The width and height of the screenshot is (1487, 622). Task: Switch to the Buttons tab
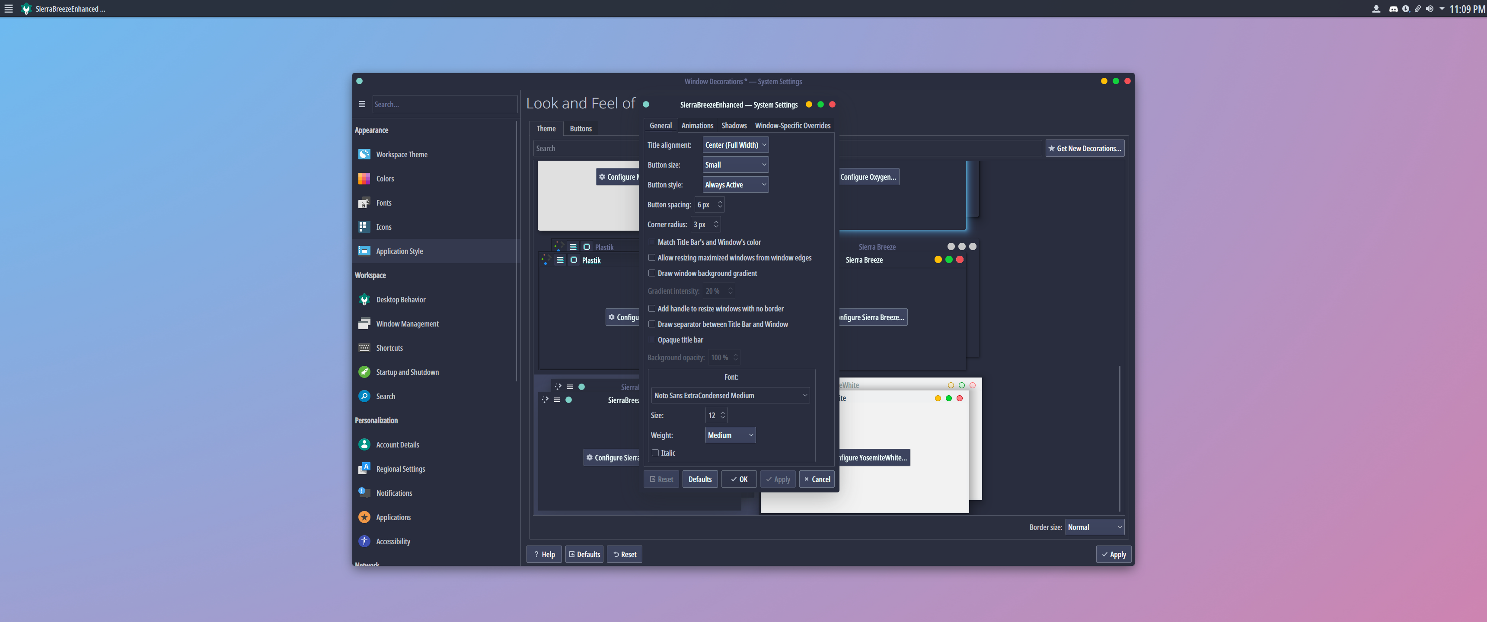pyautogui.click(x=581, y=129)
